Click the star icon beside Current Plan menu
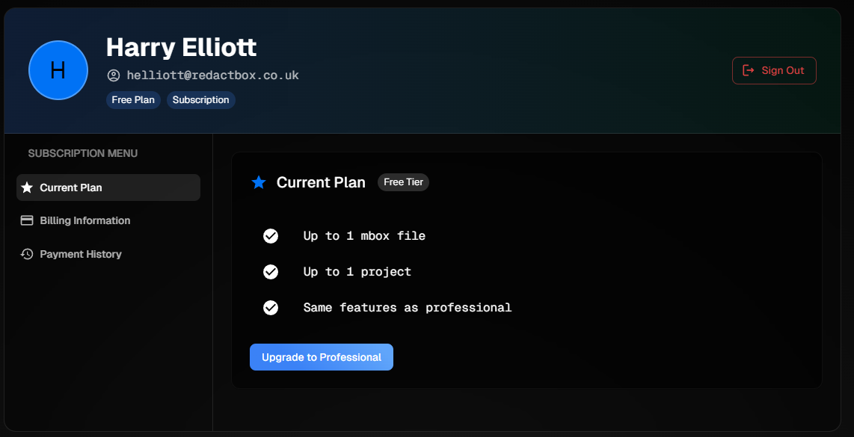 tap(27, 187)
